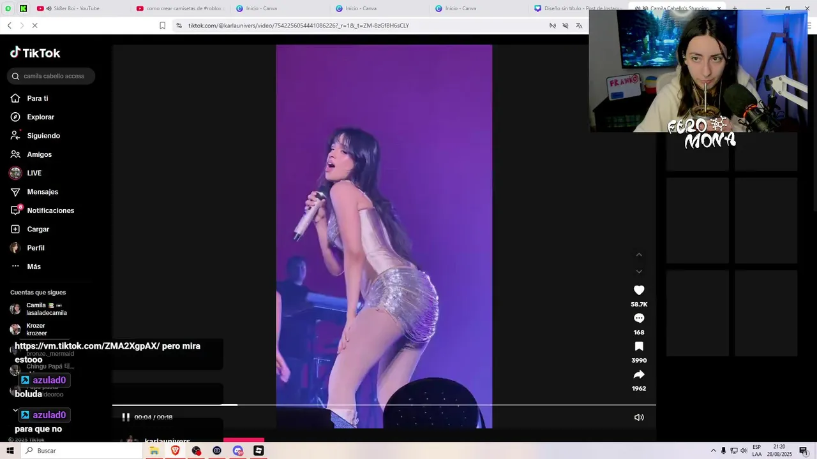The image size is (817, 459).
Task: Go to previous video with the up arrow
Action: click(639, 254)
